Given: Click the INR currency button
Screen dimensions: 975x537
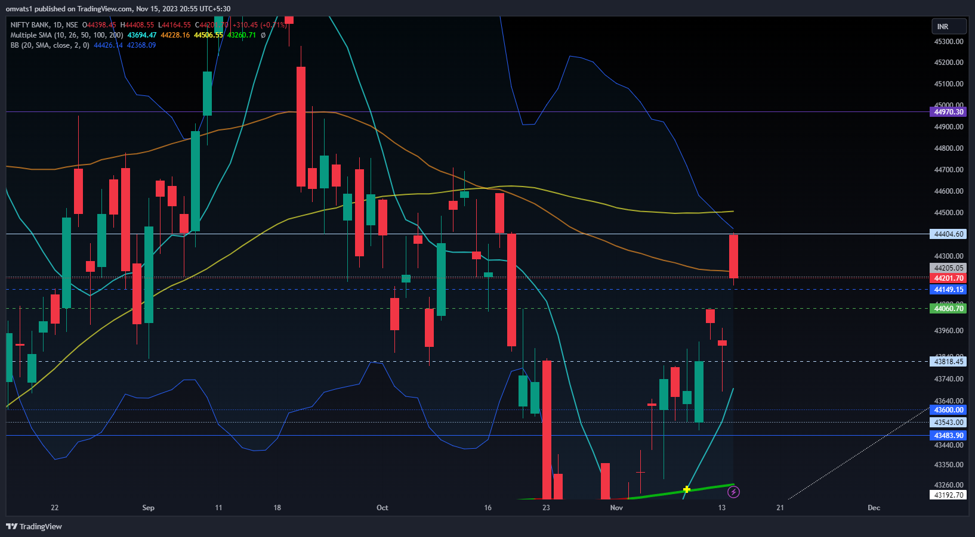Looking at the screenshot, I should point(949,26).
